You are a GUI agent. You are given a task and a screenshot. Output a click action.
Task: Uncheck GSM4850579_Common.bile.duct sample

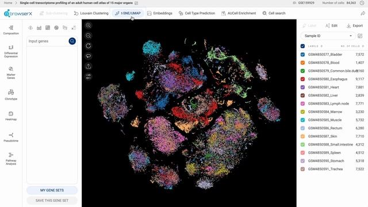[302, 71]
